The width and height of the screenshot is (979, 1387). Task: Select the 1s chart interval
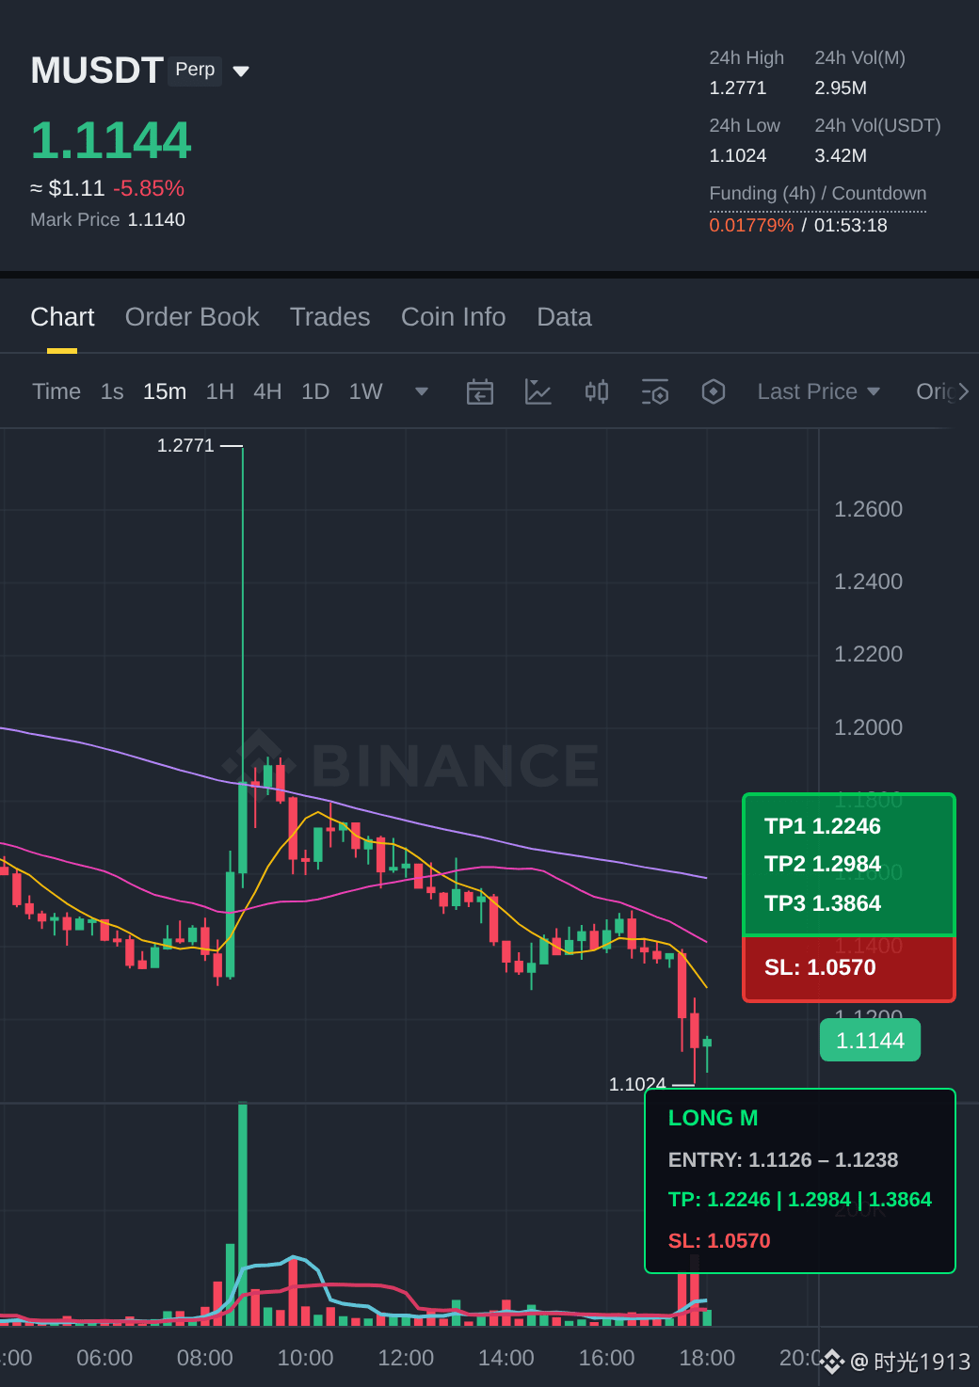(112, 391)
